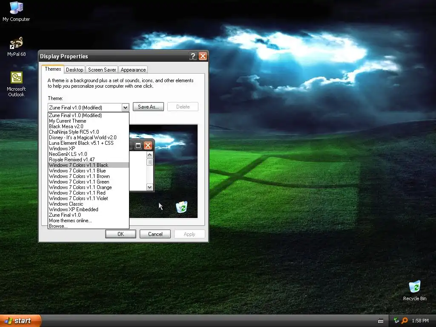Select 'Windows 7 Colors v1.1 Blue'

coord(89,171)
